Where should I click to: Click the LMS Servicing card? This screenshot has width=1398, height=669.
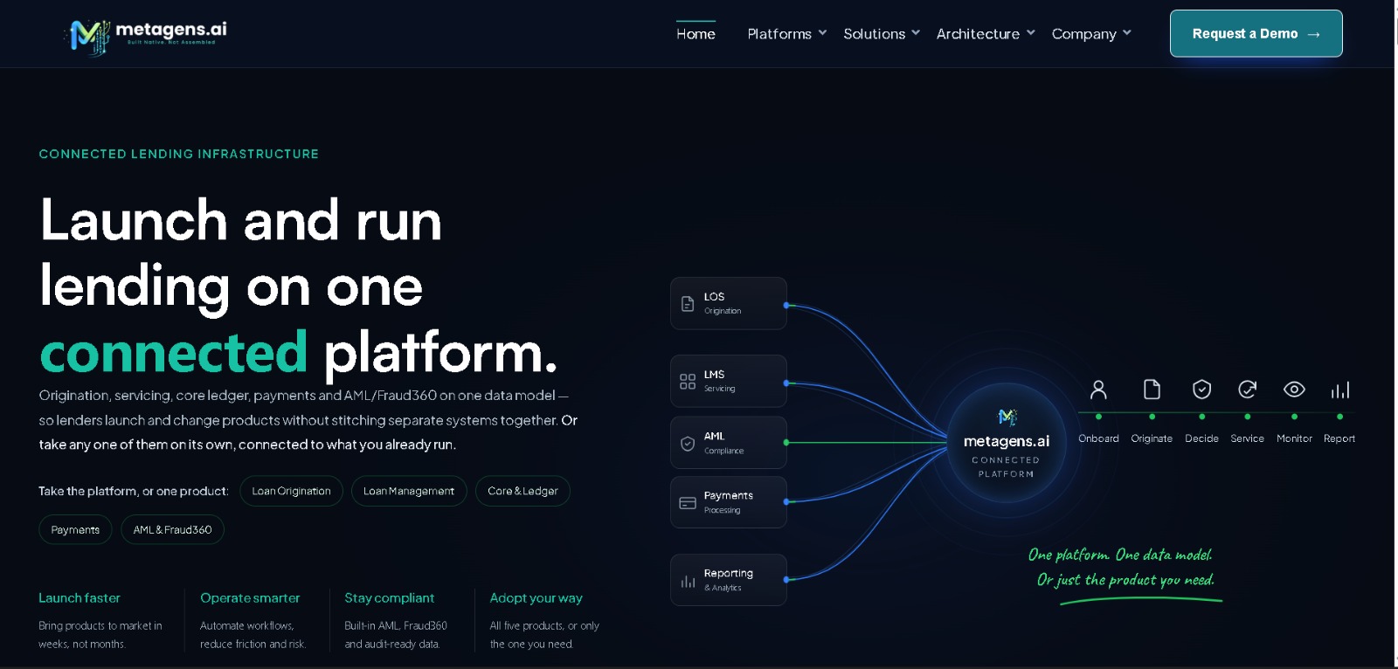(729, 381)
